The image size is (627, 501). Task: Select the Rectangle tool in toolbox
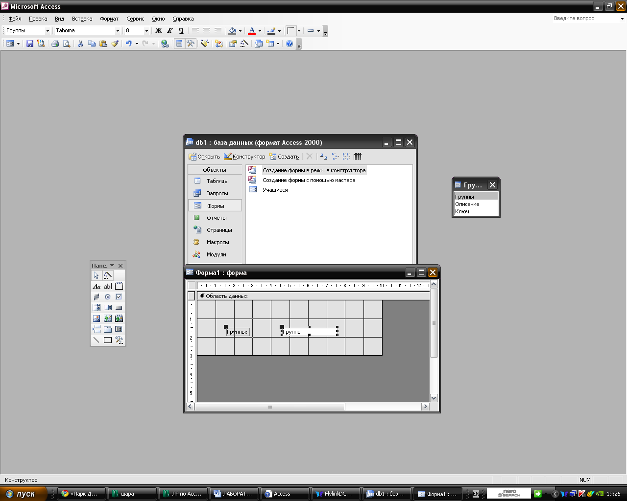point(108,340)
